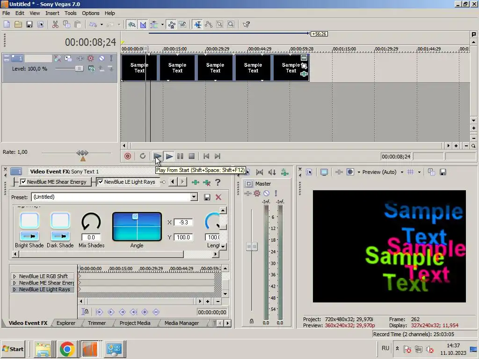Select the Selection Edit tool

(x=220, y=24)
